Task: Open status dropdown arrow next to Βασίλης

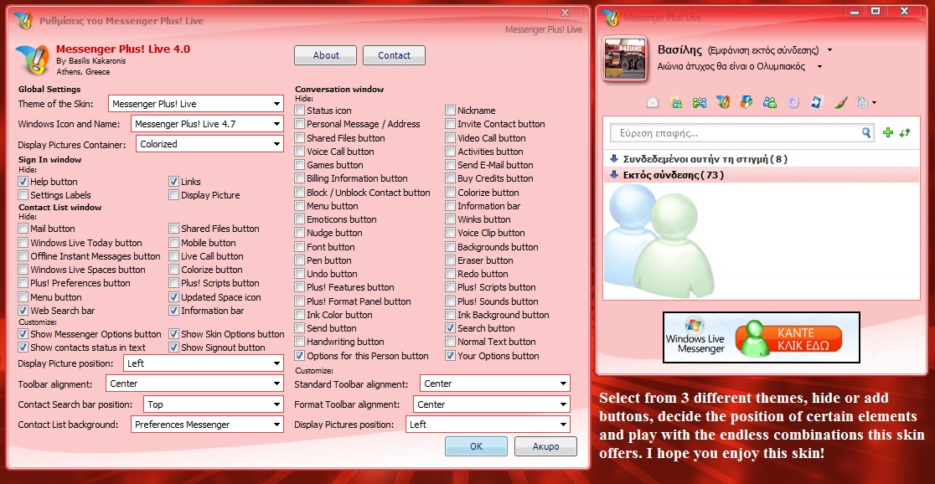Action: (830, 51)
